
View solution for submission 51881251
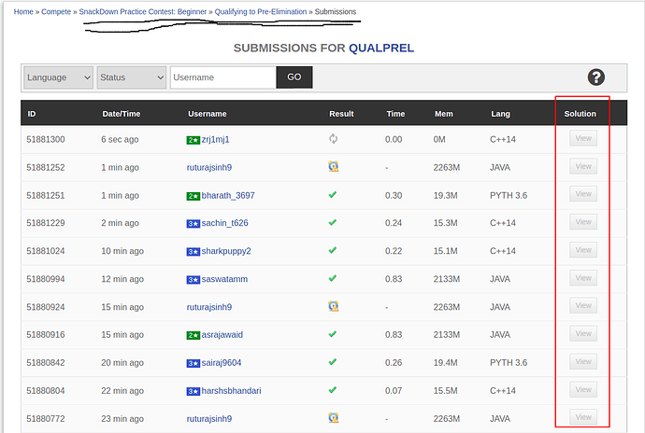583,194
